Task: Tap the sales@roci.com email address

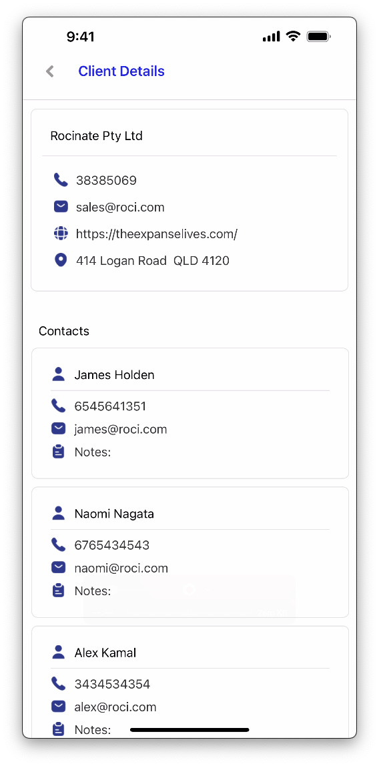Action: coord(120,208)
